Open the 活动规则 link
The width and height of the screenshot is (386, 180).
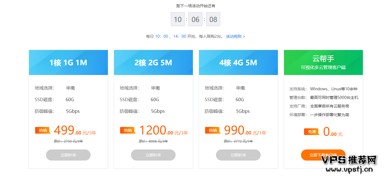235,36
